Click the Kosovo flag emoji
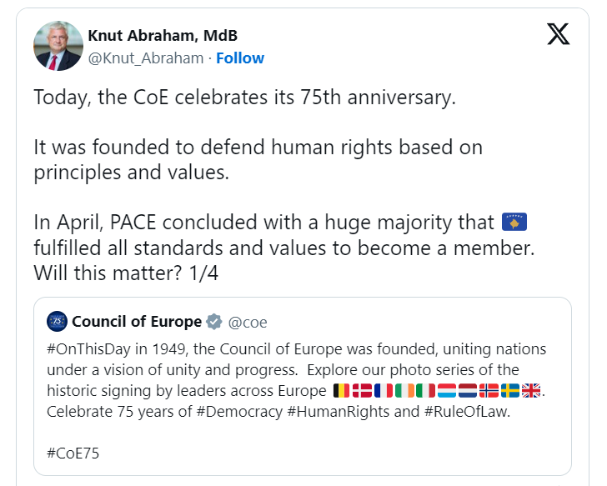The width and height of the screenshot is (607, 486). click(x=515, y=223)
